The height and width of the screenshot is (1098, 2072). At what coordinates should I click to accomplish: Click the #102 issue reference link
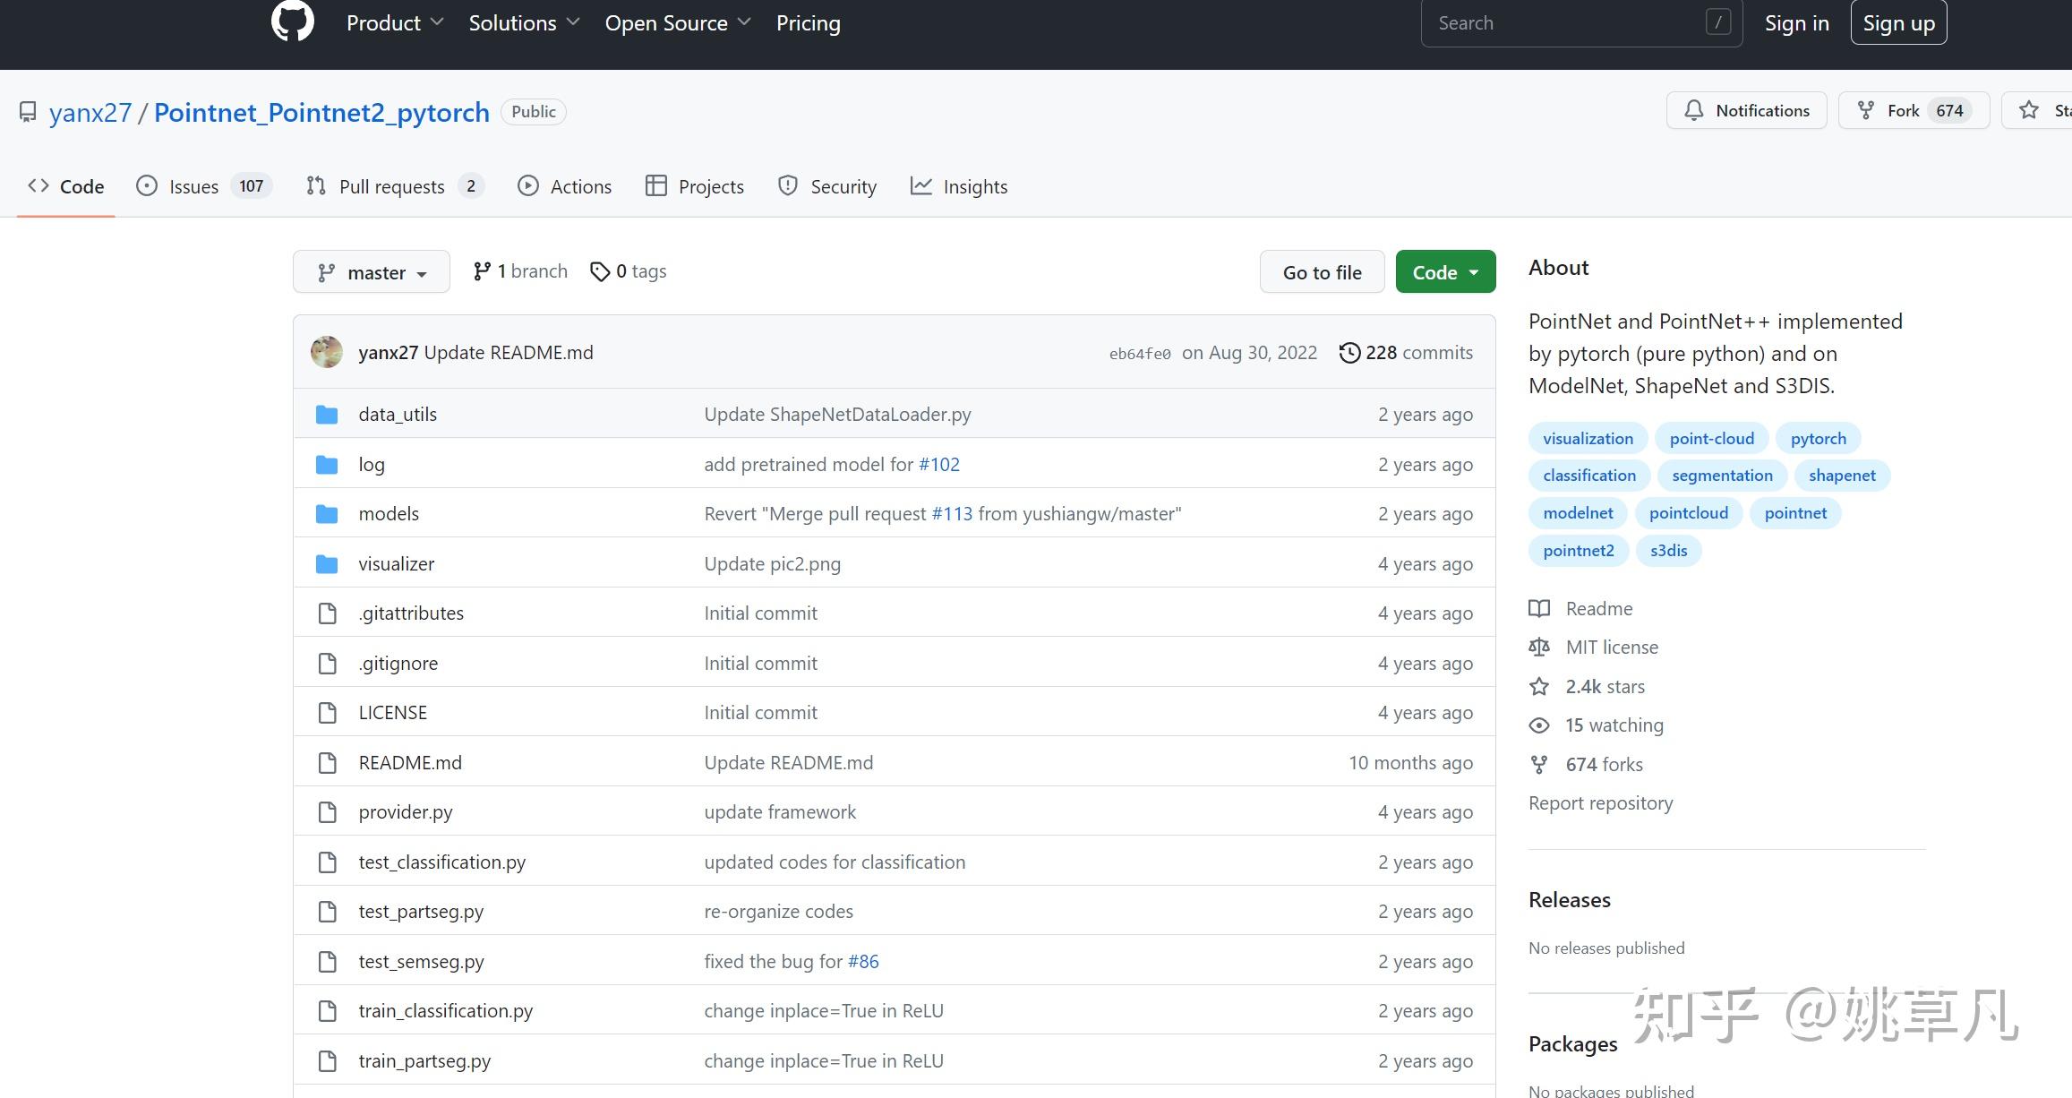click(x=939, y=465)
